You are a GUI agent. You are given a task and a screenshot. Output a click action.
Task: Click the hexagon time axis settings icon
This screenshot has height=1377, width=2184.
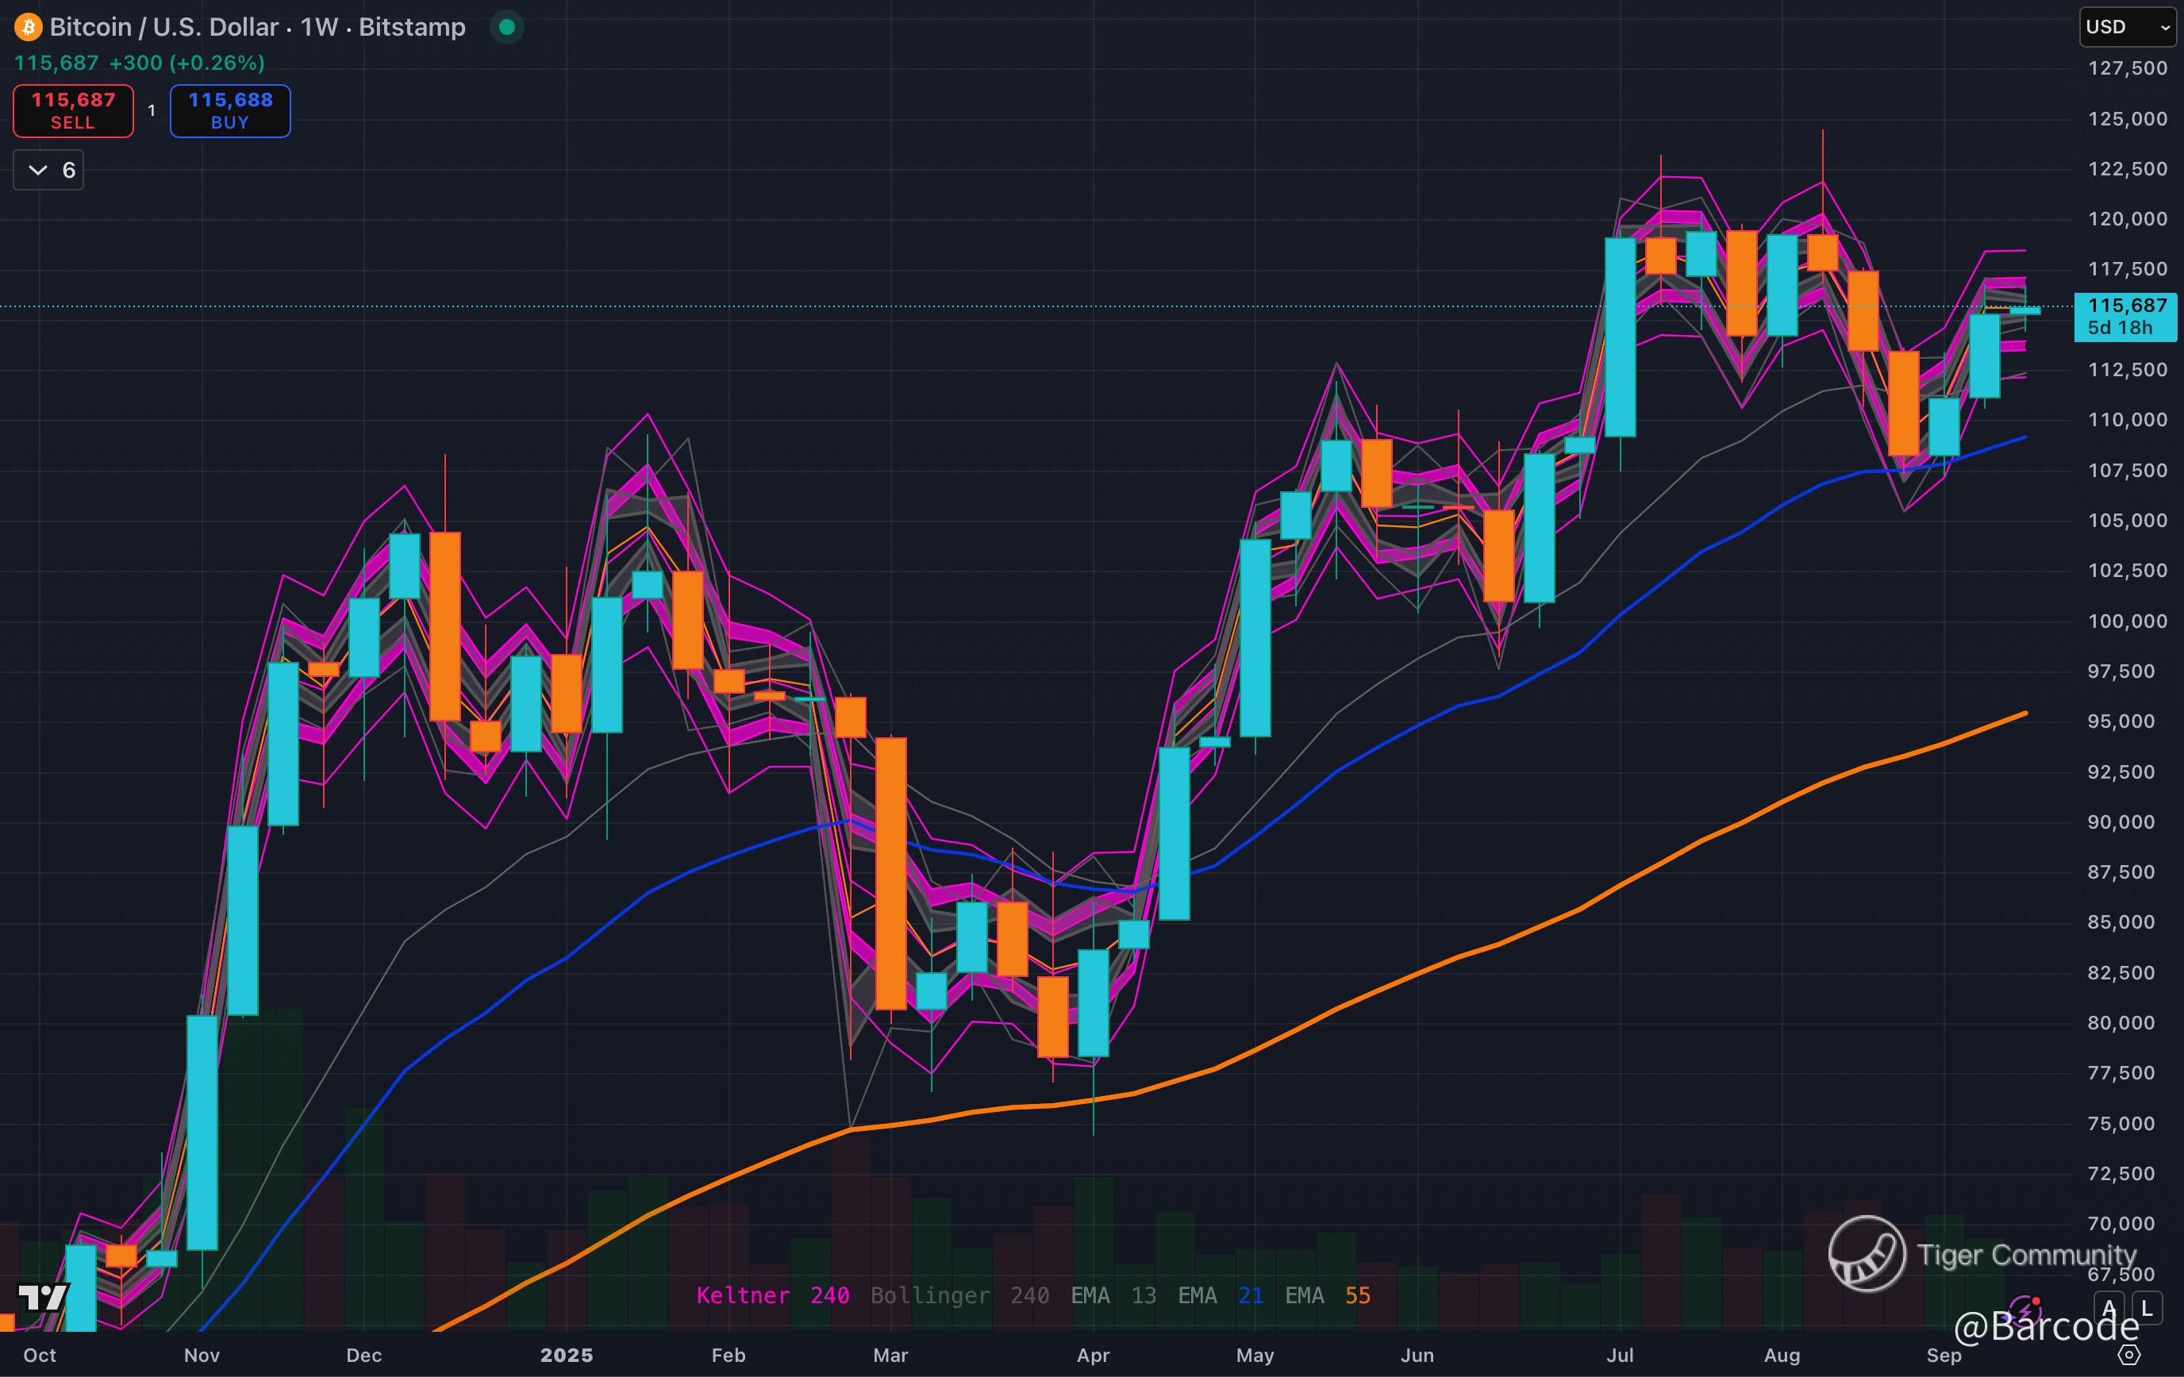[2128, 1356]
